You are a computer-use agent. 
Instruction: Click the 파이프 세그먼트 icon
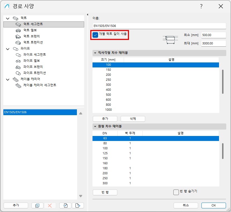[x=18, y=55]
